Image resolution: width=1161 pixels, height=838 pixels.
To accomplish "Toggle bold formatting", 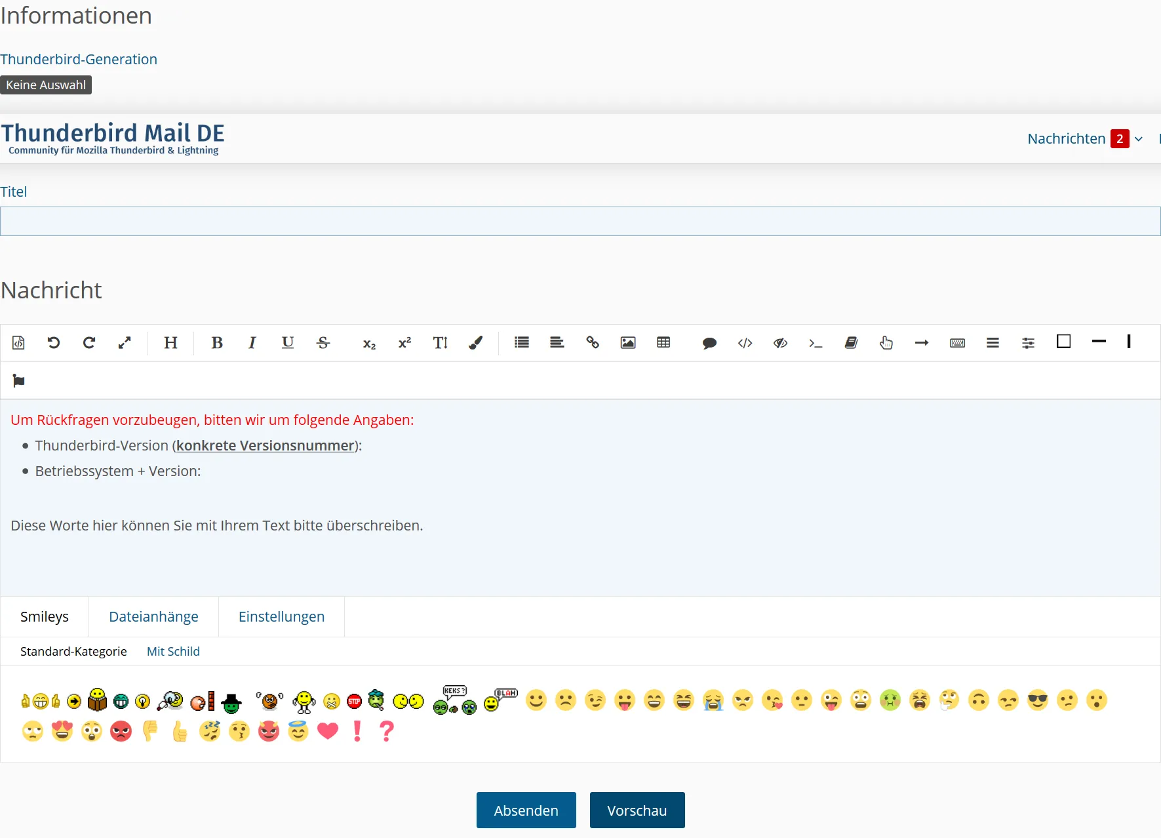I will coord(217,342).
